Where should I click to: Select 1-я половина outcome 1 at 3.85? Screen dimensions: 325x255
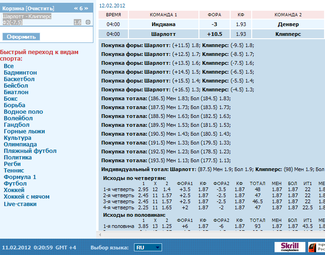(143, 226)
